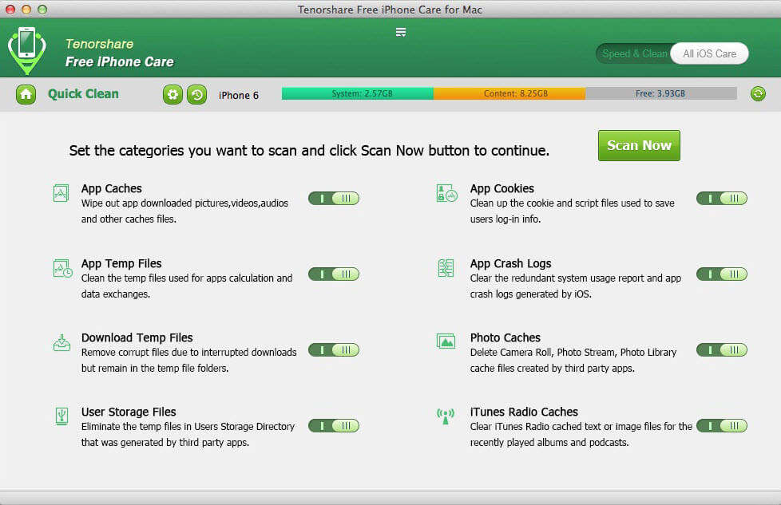Select the Speed & Clean tab
Image resolution: width=781 pixels, height=505 pixels.
(634, 53)
